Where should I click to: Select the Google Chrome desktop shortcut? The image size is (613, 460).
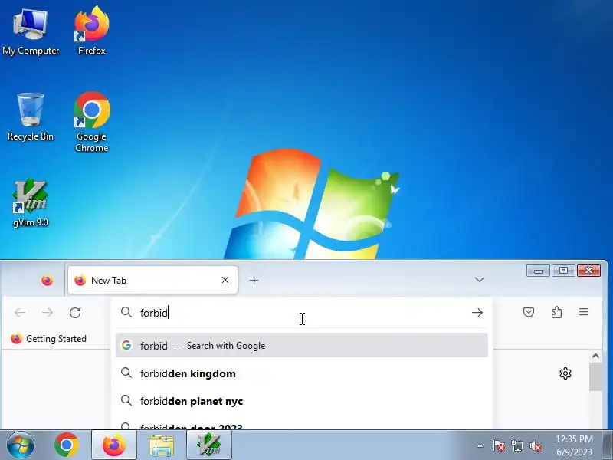[91, 121]
